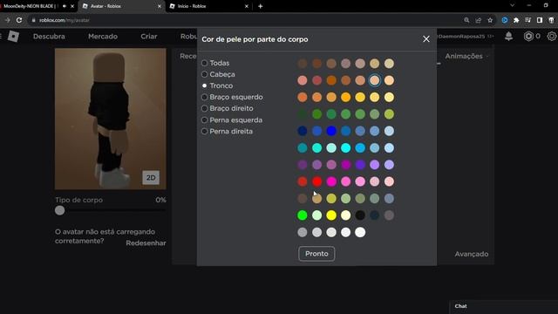
Task: Open the browser extensions puzzle icon
Action: [516, 20]
